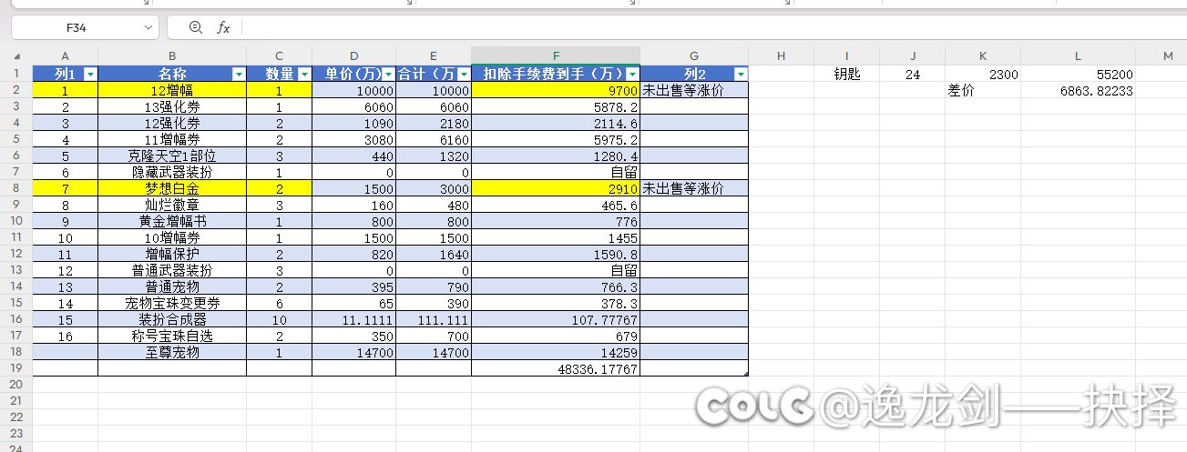Select the 未出售等涨价 cell in row 2

coord(694,90)
